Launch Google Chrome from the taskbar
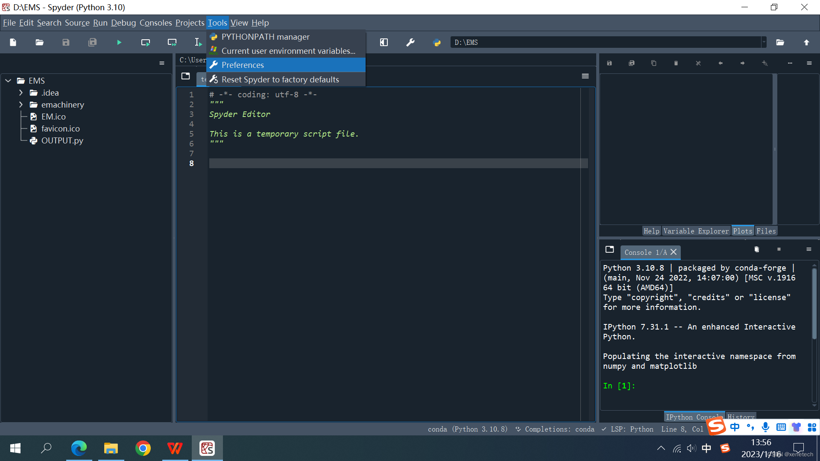 point(143,448)
